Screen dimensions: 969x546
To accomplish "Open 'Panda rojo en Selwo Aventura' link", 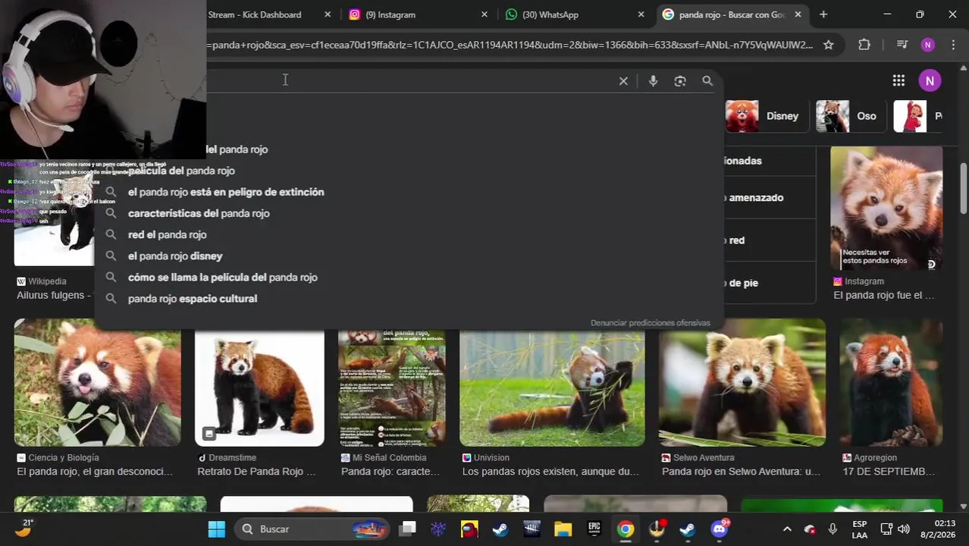I will point(741,471).
